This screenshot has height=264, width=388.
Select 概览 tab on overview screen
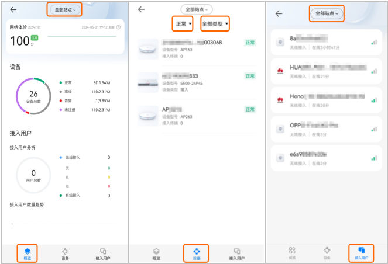pyautogui.click(x=28, y=253)
